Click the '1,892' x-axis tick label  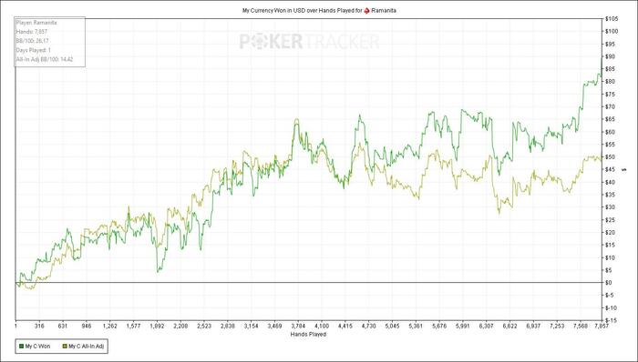click(157, 326)
